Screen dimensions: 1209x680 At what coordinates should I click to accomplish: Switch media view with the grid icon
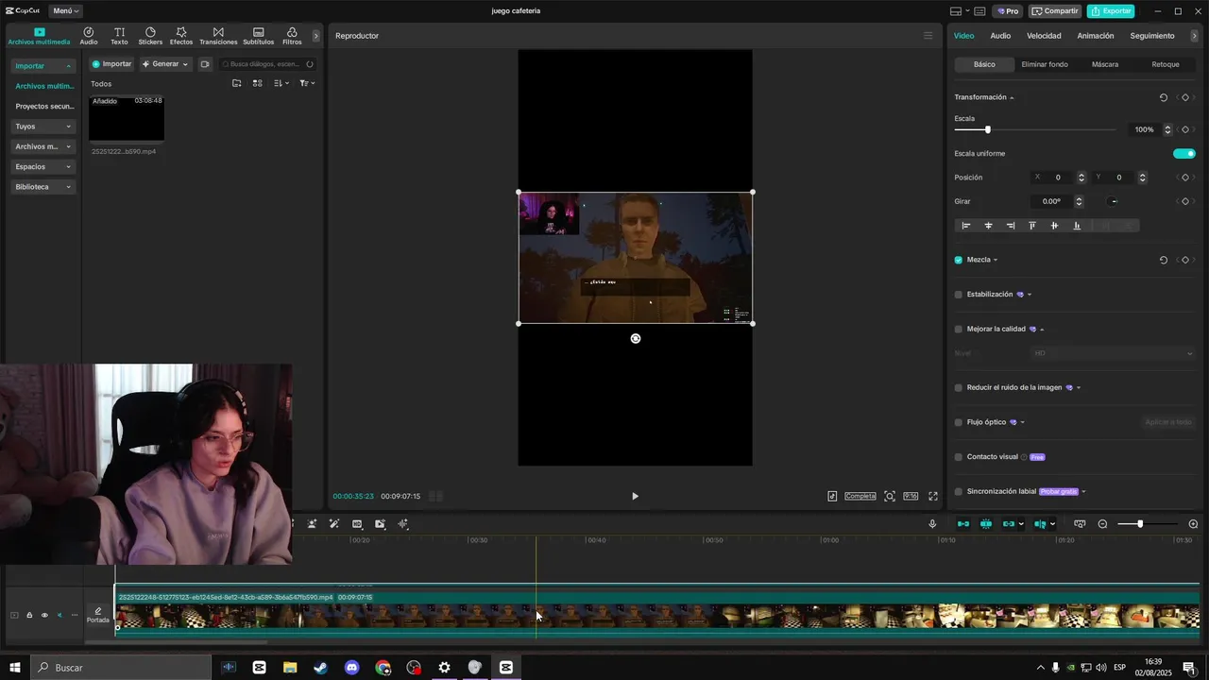(x=258, y=83)
